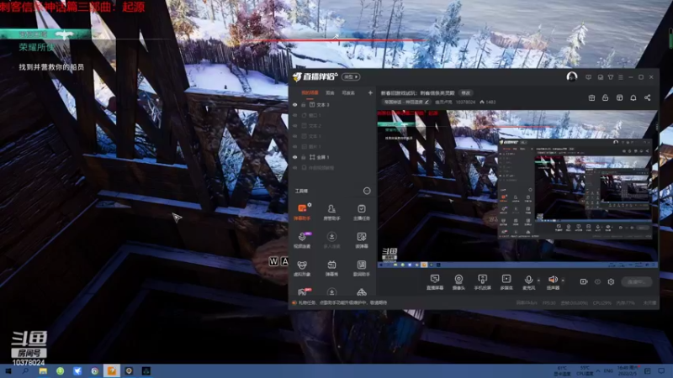Toggle visibility eye of 文本 3 source
Screen dimensions: 673x378
295,104
